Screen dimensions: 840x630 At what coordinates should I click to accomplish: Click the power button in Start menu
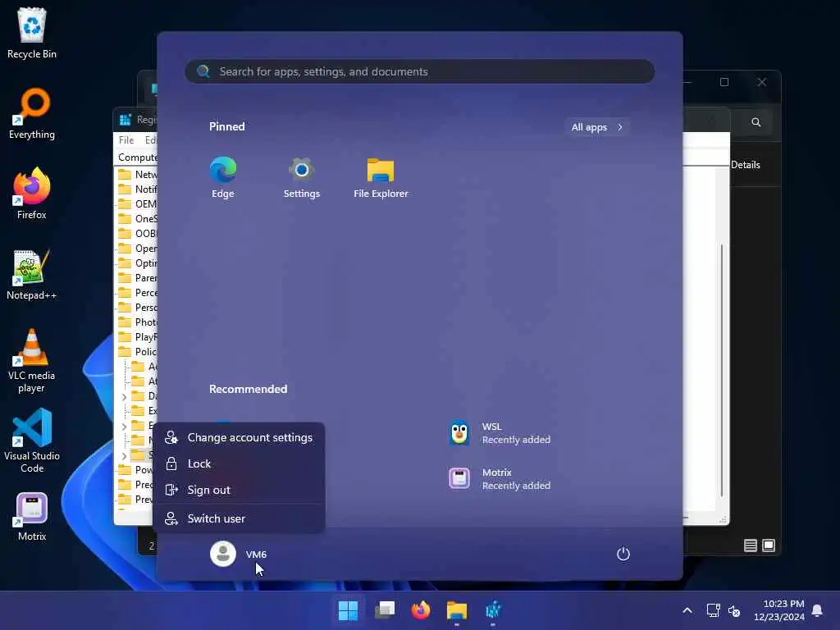pyautogui.click(x=623, y=554)
